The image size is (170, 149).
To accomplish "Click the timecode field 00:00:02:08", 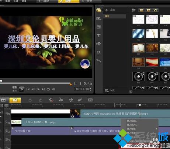I will 82,89.
